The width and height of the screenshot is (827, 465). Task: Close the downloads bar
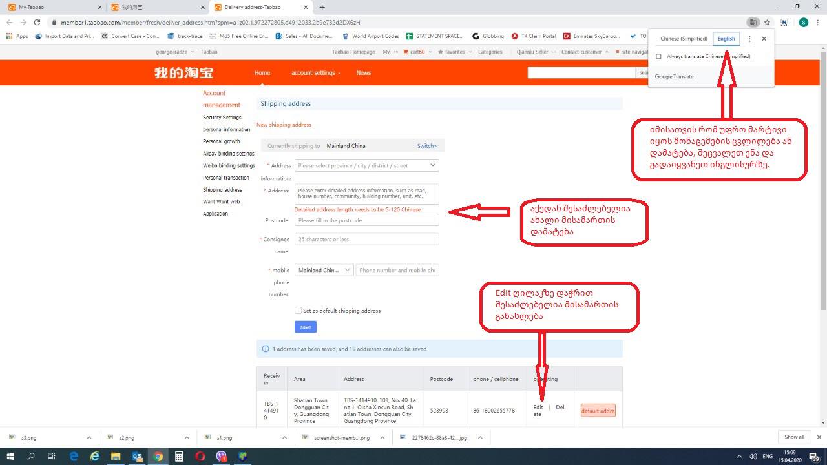(x=819, y=437)
